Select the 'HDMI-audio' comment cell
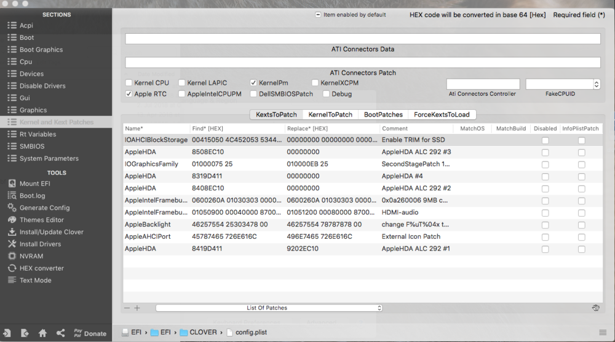 click(400, 212)
